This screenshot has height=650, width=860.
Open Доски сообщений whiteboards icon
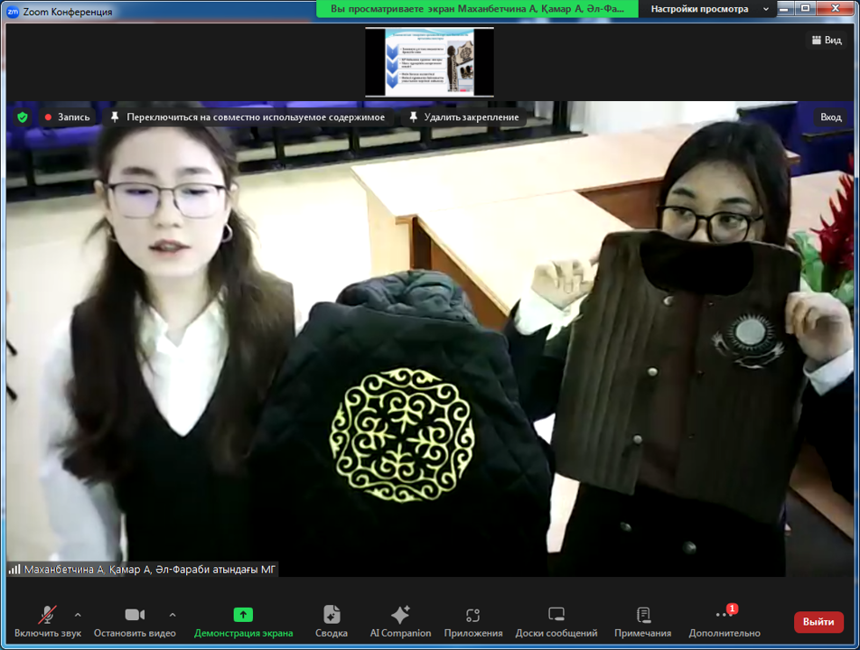[x=556, y=616]
